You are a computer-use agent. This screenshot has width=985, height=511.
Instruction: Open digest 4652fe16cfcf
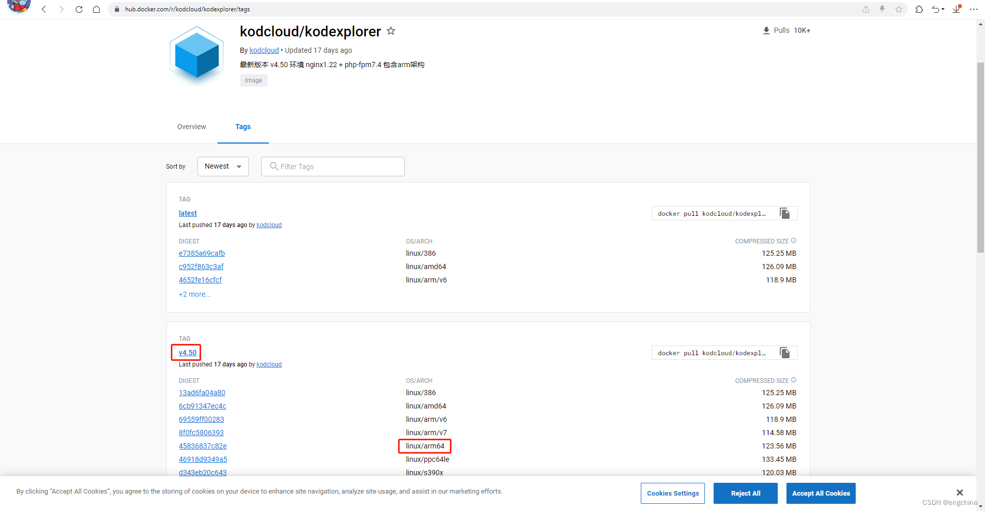(x=200, y=280)
